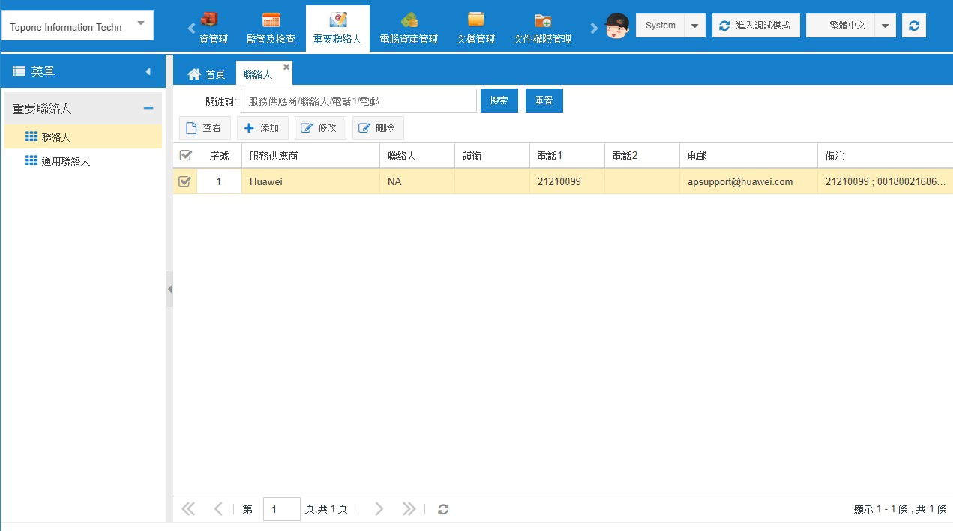953x531 pixels.
Task: Close the 聯絡人 tab
Action: pos(286,67)
